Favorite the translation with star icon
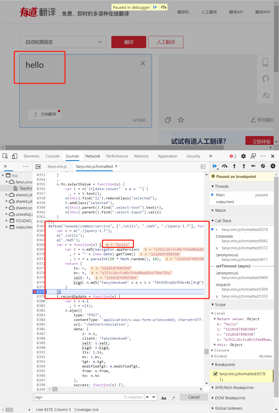Viewport: 279px width, 413px height. coord(181,120)
